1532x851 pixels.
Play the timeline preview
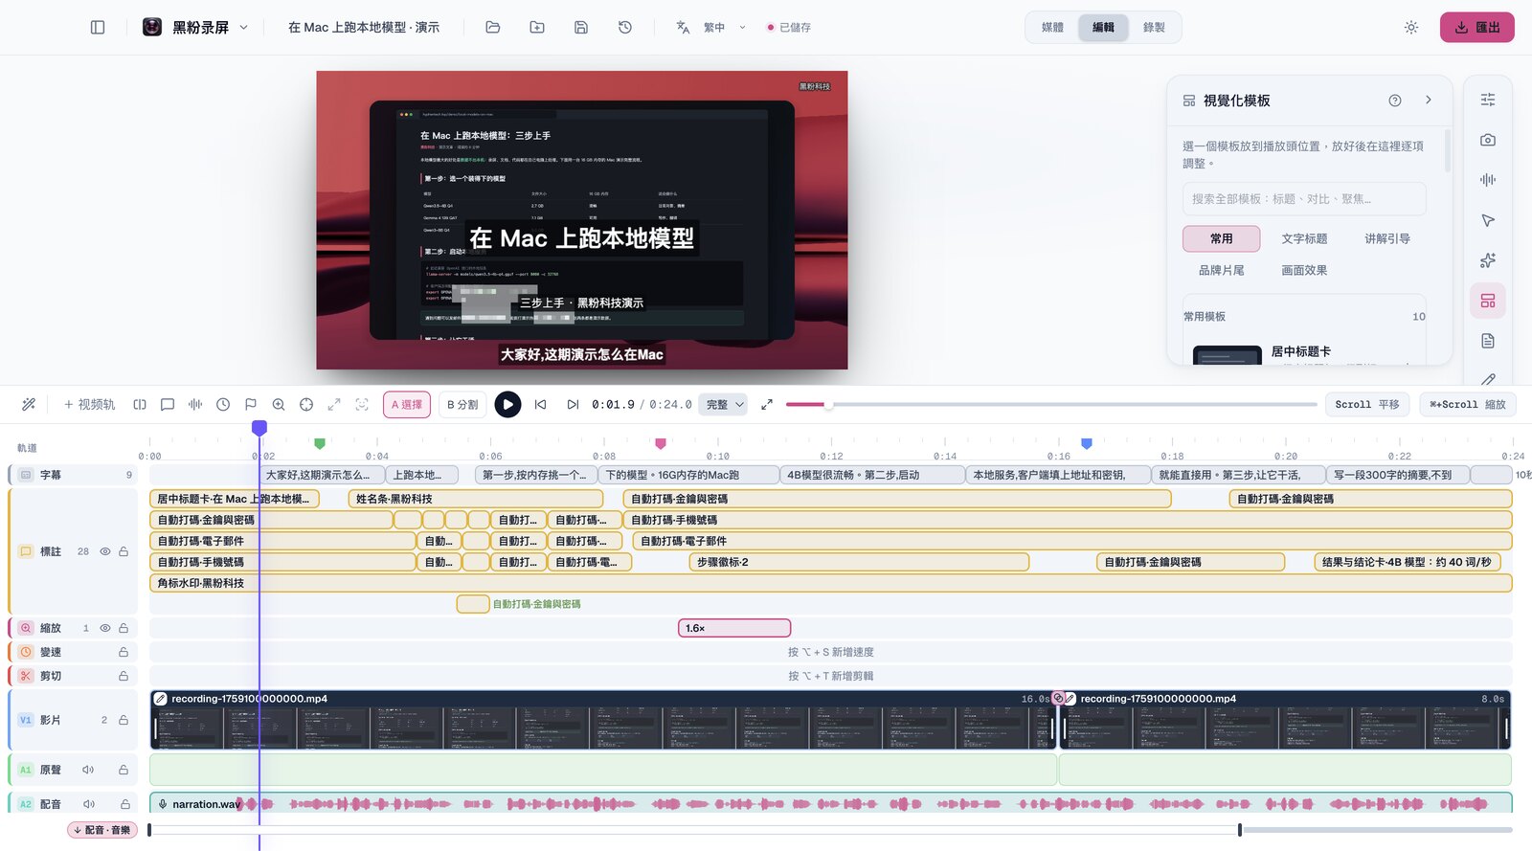[507, 405]
